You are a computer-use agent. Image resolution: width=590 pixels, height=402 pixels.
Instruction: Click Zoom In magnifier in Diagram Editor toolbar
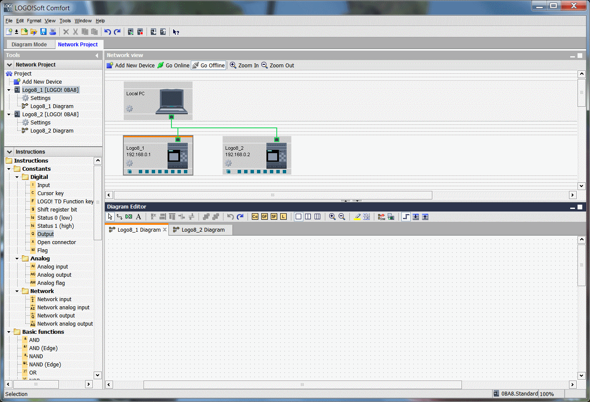(x=332, y=217)
